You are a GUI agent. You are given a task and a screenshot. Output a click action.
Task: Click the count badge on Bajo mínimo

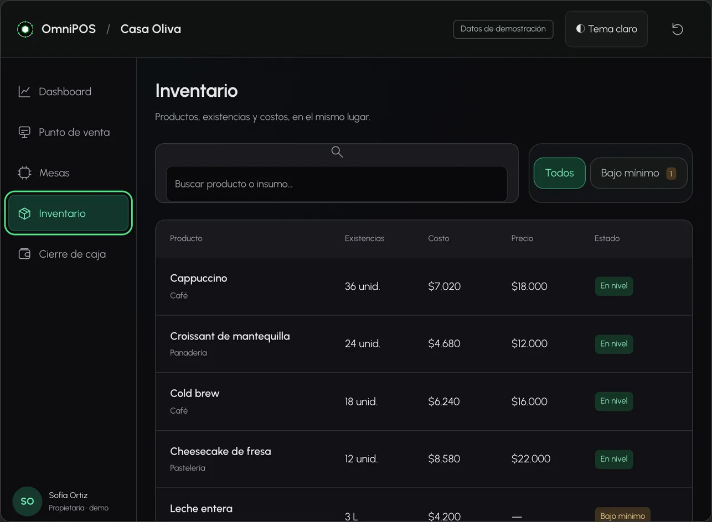pos(671,174)
